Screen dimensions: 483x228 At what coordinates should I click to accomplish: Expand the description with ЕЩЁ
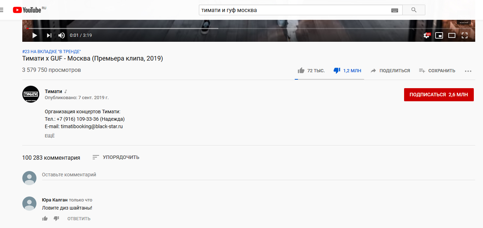[x=50, y=136]
